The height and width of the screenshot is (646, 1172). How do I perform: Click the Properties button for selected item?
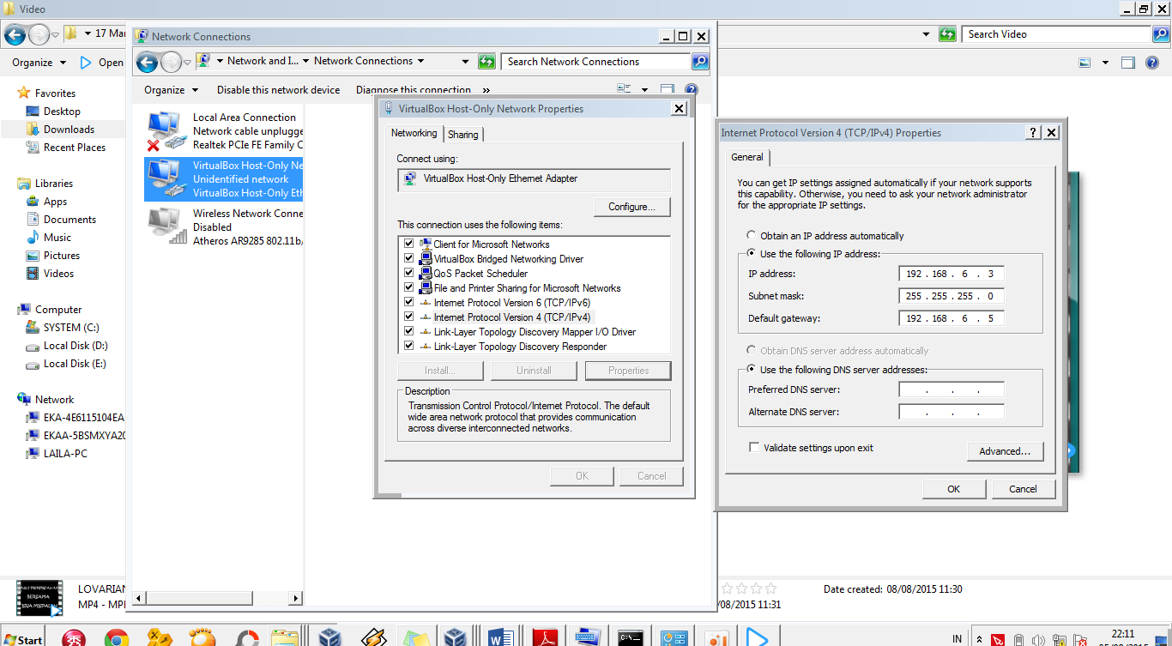[628, 371]
